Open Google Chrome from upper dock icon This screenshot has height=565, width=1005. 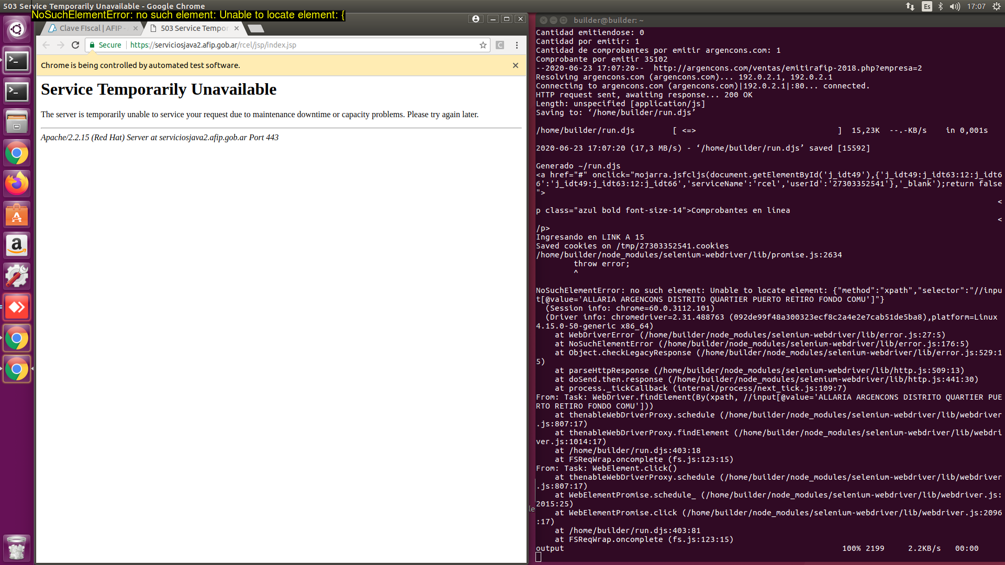click(x=17, y=153)
